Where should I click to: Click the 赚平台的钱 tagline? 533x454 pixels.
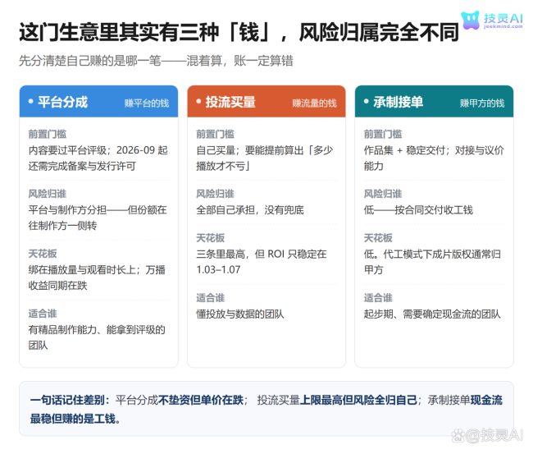coord(147,103)
